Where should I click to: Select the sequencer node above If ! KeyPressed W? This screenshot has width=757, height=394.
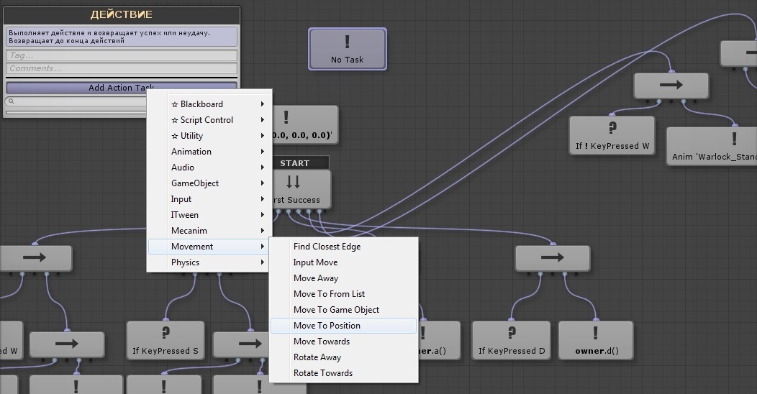[671, 86]
